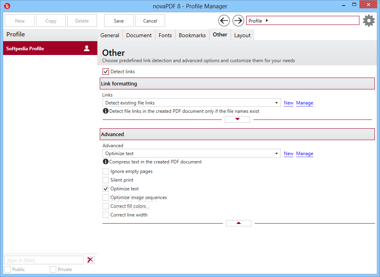Enable Ignore empty pages

(105, 171)
